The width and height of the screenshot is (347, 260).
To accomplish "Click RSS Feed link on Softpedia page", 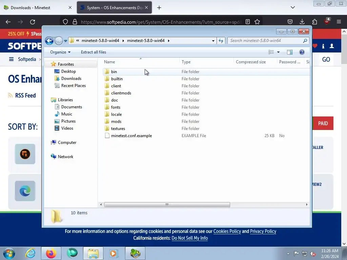I will [25, 95].
